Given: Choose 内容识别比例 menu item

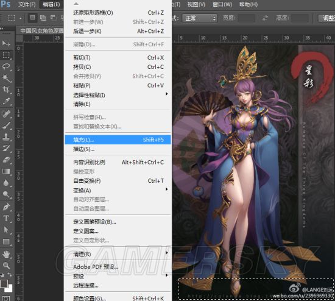Looking at the screenshot, I should pos(118,162).
